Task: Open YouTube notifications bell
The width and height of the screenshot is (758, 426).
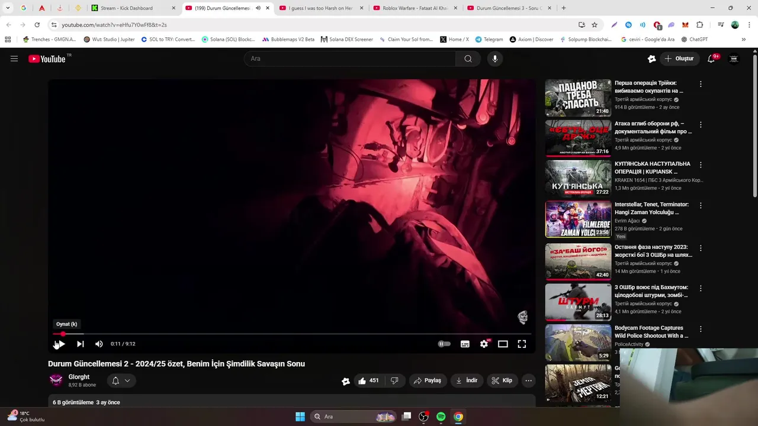Action: click(x=712, y=59)
